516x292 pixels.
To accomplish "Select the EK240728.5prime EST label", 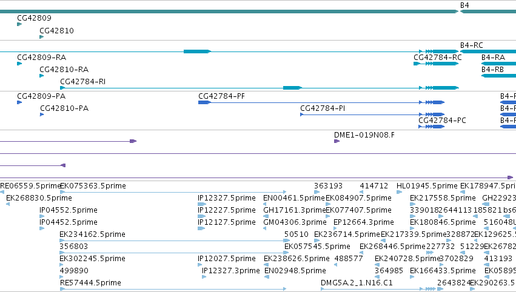I will [x=407, y=259].
